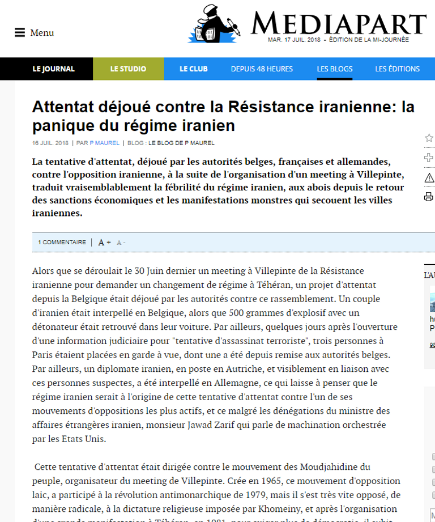Go to Le Club section
The width and height of the screenshot is (435, 522).
click(x=194, y=69)
